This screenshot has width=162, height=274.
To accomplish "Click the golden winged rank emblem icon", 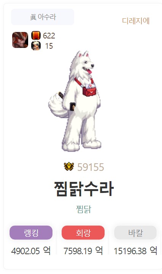I will point(69,167).
